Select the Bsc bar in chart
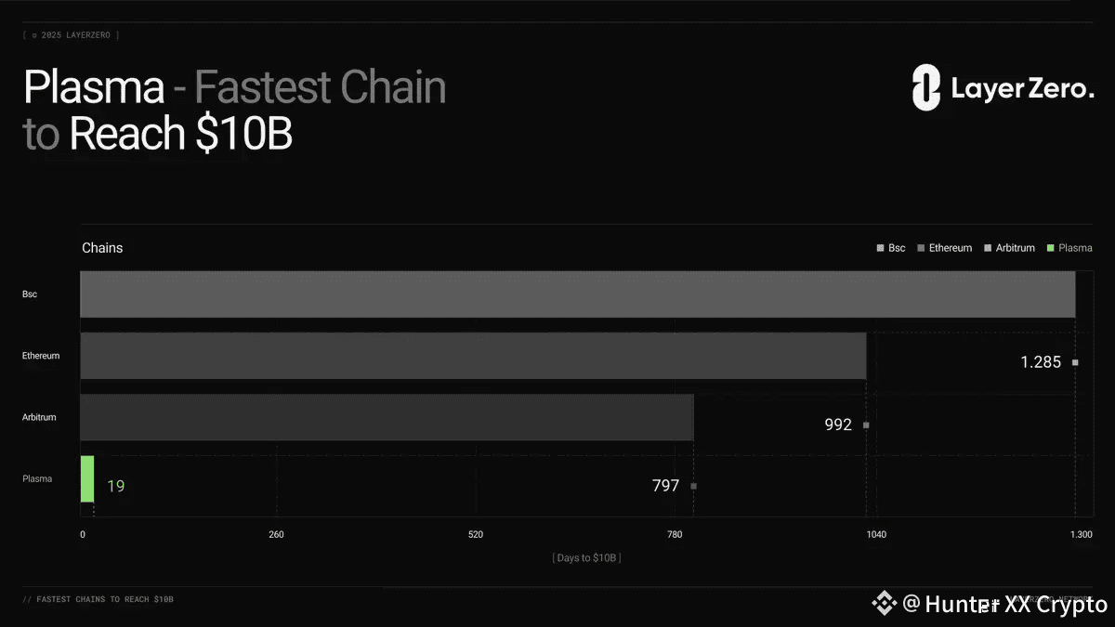This screenshot has height=627, width=1115. 576,294
